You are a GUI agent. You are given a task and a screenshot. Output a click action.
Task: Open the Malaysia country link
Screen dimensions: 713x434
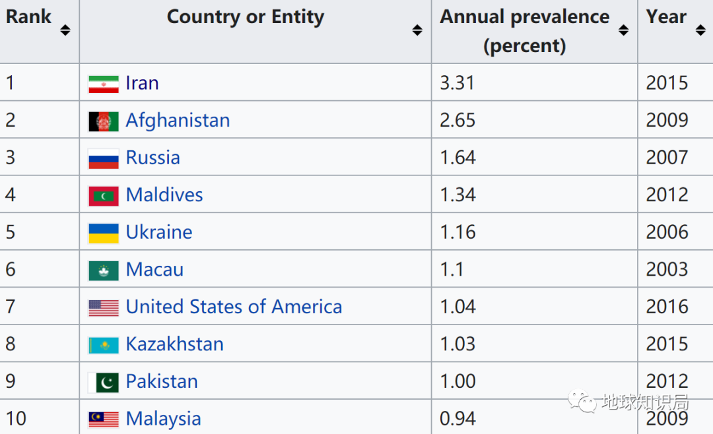point(163,419)
